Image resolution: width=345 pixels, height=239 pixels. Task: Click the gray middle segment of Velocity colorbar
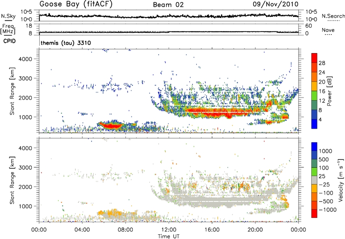(x=314, y=180)
